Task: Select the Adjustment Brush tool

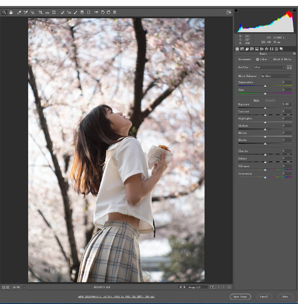Action: (x=75, y=12)
